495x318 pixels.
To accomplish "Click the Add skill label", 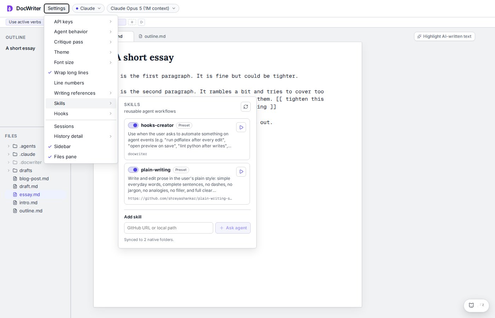I will [133, 217].
